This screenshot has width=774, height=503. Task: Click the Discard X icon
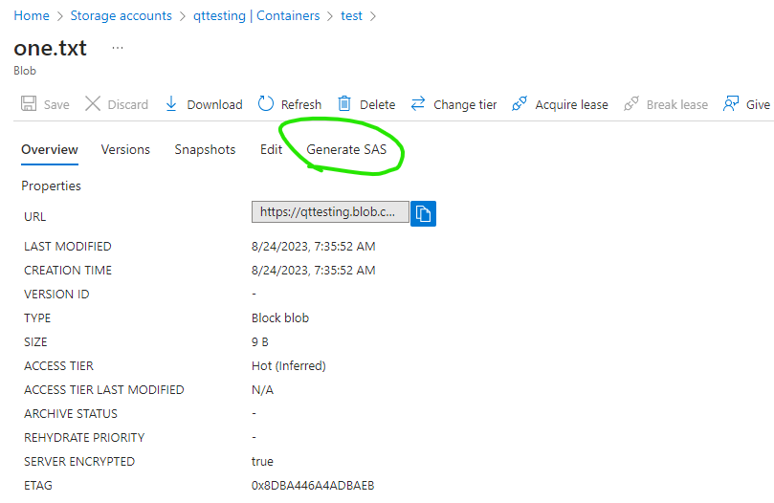pos(93,103)
